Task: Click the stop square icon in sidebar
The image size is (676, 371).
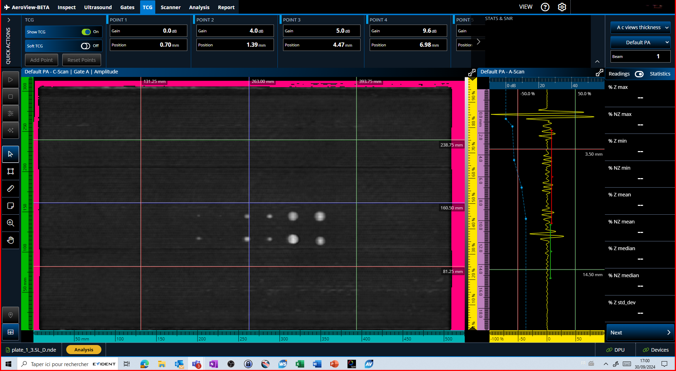Action: click(11, 97)
